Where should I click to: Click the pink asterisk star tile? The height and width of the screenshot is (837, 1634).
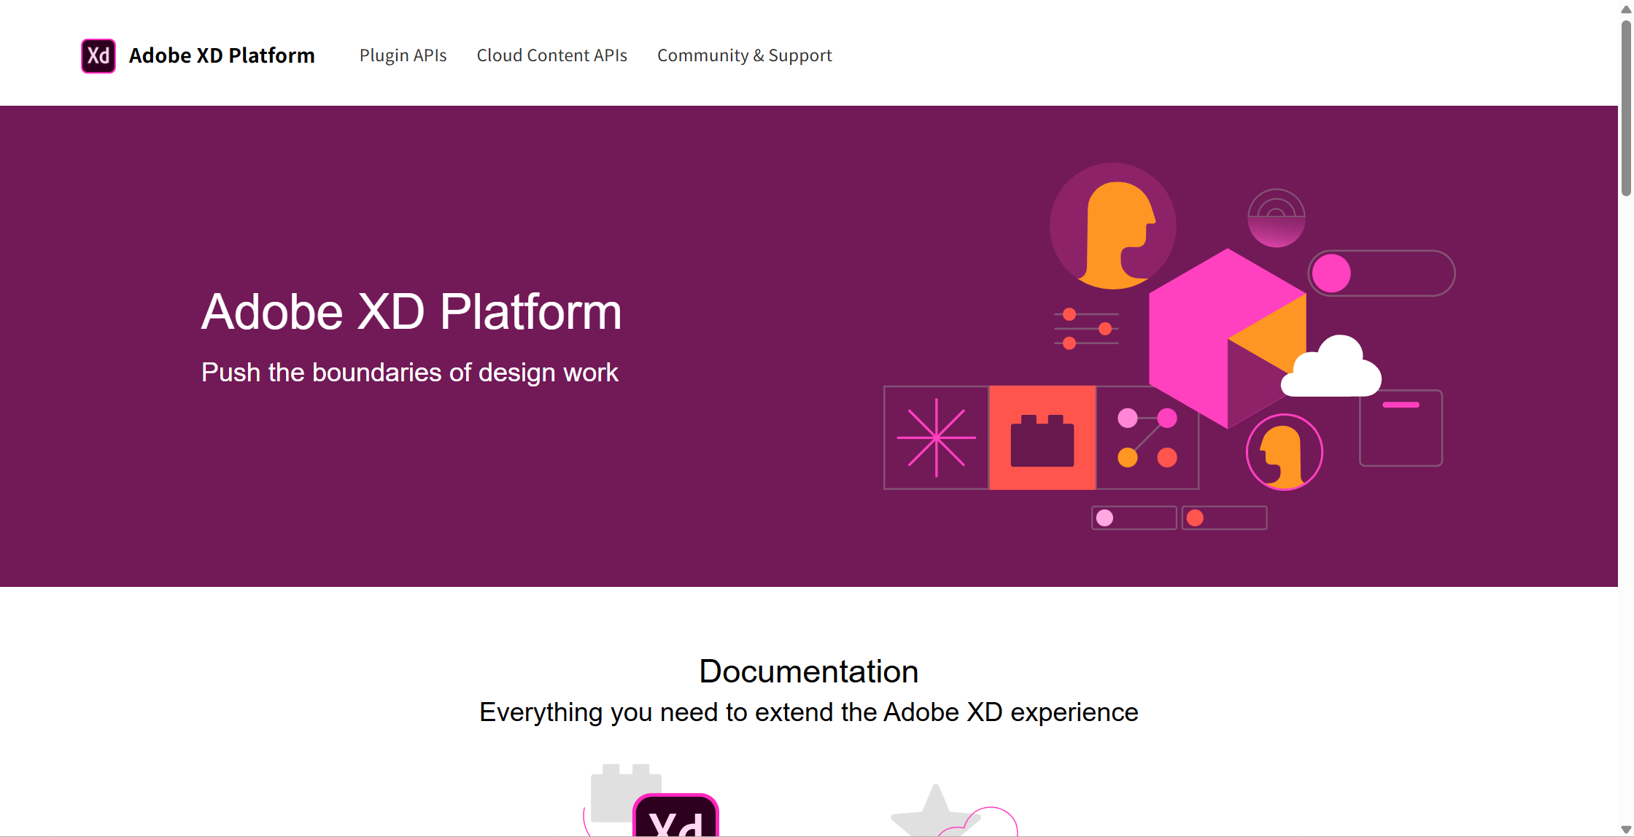[x=936, y=437]
